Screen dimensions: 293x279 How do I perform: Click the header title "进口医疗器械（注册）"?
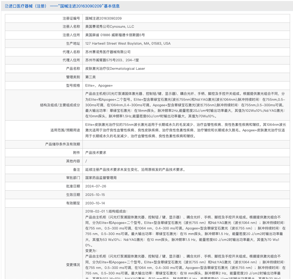[x=28, y=6]
